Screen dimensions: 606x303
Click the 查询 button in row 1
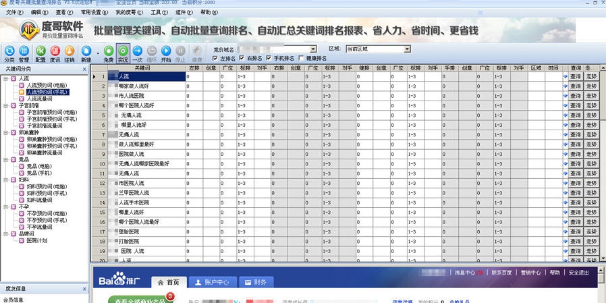(576, 76)
